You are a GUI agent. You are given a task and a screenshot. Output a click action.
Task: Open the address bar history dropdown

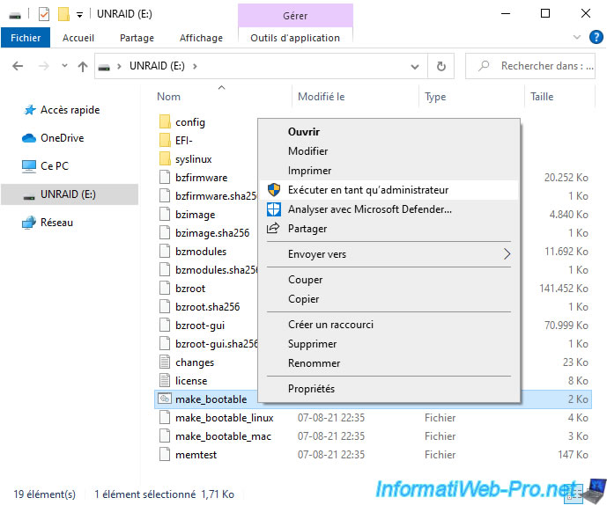point(416,66)
